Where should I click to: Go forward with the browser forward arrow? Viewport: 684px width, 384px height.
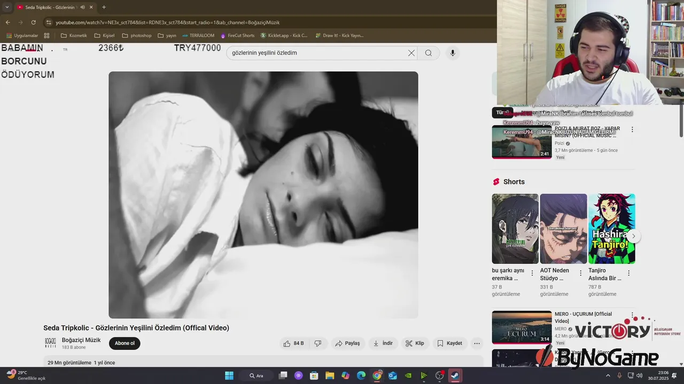tap(21, 22)
